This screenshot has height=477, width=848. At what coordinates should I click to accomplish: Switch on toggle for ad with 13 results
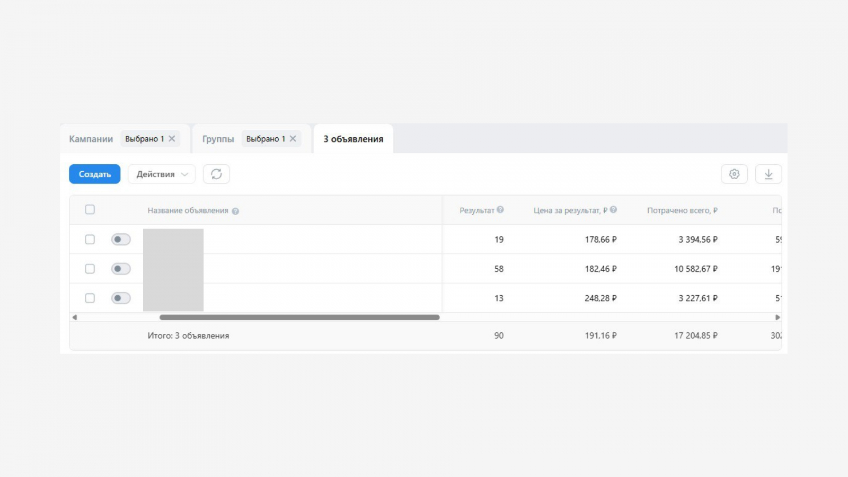click(x=121, y=298)
